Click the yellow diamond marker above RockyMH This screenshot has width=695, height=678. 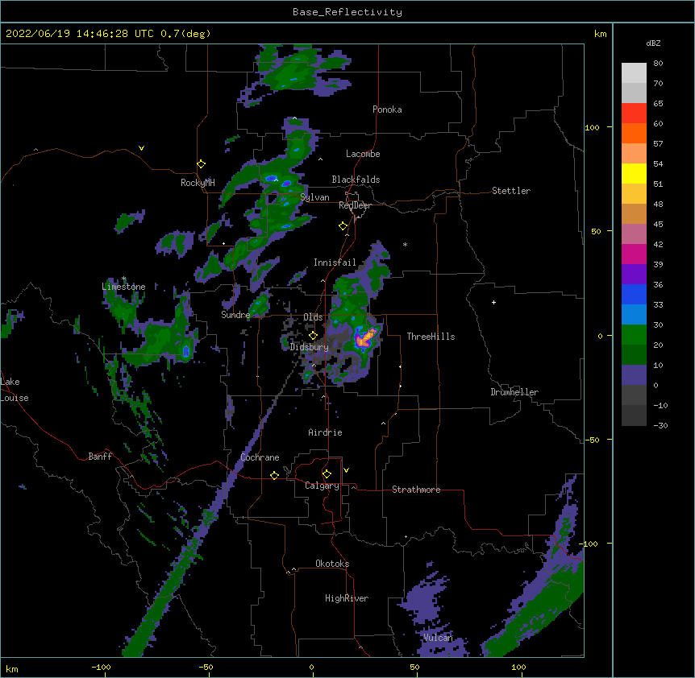click(201, 164)
